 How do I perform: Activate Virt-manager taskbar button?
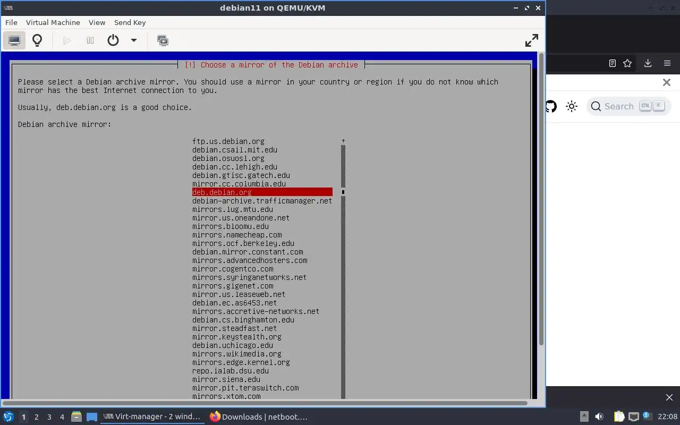[x=151, y=417]
